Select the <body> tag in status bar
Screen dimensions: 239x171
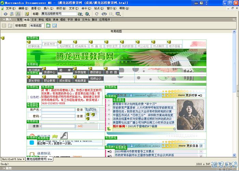(x=4, y=164)
